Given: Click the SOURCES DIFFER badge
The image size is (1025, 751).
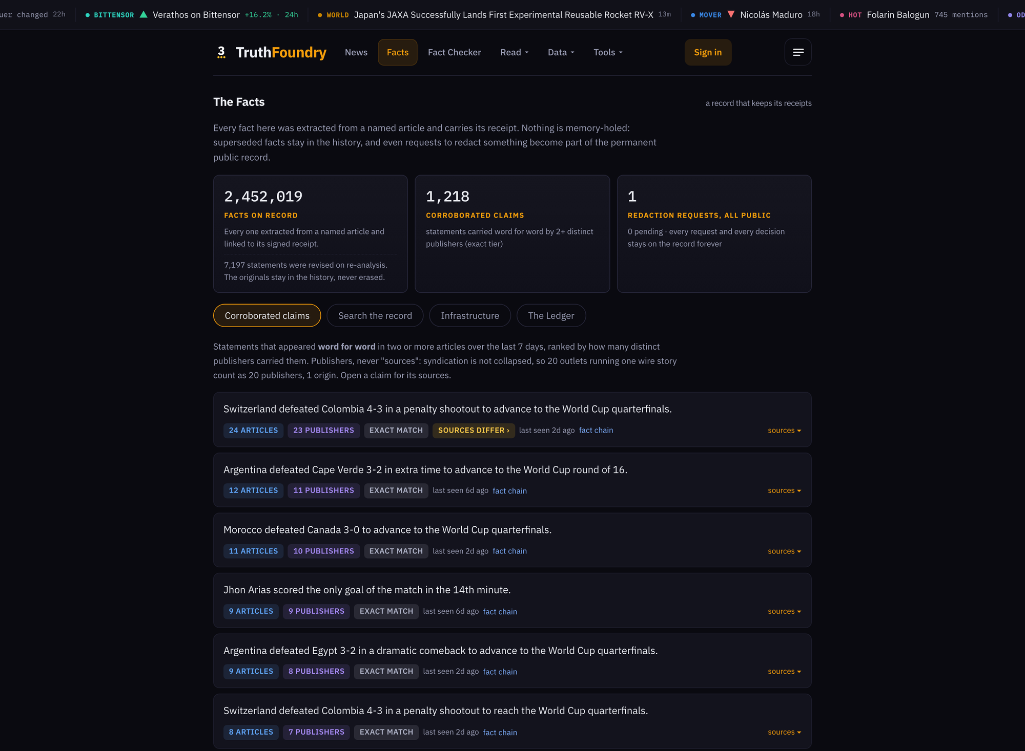Looking at the screenshot, I should coord(474,431).
